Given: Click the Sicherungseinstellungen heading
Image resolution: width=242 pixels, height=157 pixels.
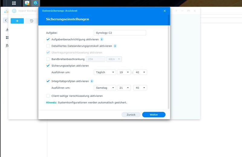Looking at the screenshot, I should coord(67,19).
